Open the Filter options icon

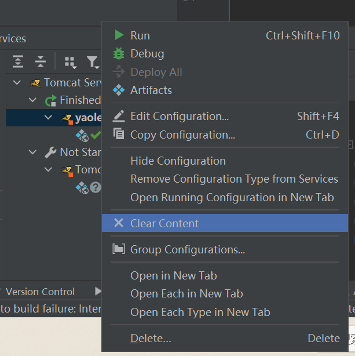92,61
